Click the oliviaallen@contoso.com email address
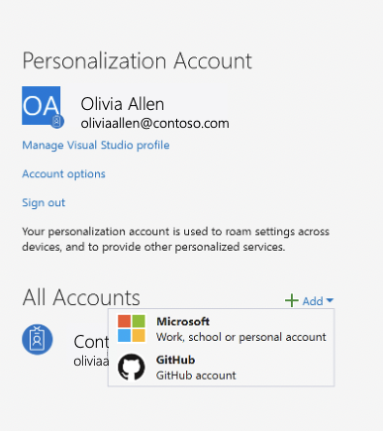Screen dimensions: 384x432 pos(154,123)
